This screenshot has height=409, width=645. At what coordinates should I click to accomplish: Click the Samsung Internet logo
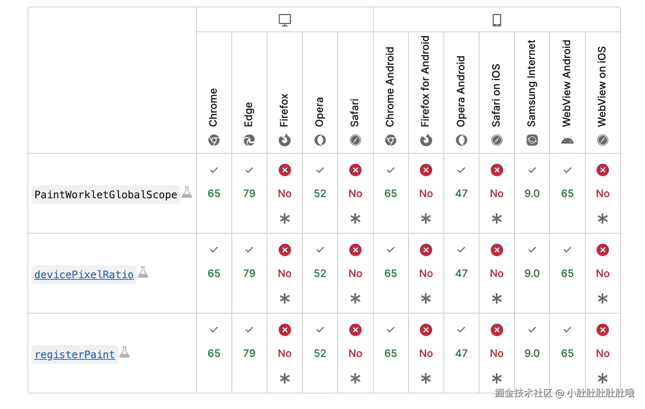point(532,140)
